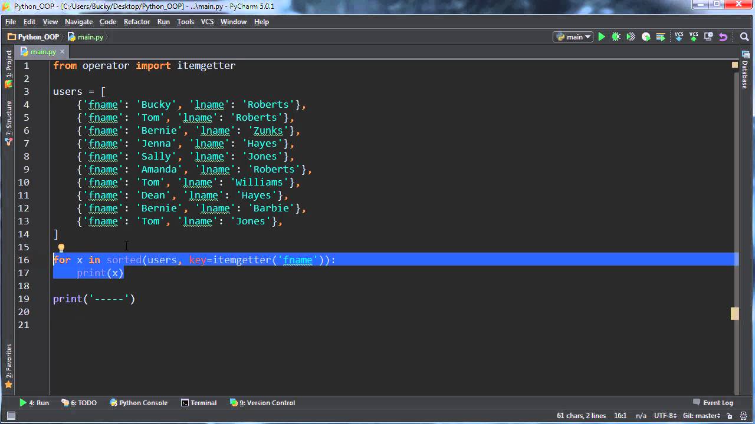755x424 pixels.
Task: Open the Project tool window on the left sidebar
Action: coord(8,69)
